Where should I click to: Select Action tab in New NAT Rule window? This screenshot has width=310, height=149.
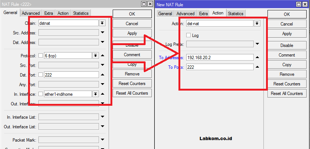tap(218, 13)
